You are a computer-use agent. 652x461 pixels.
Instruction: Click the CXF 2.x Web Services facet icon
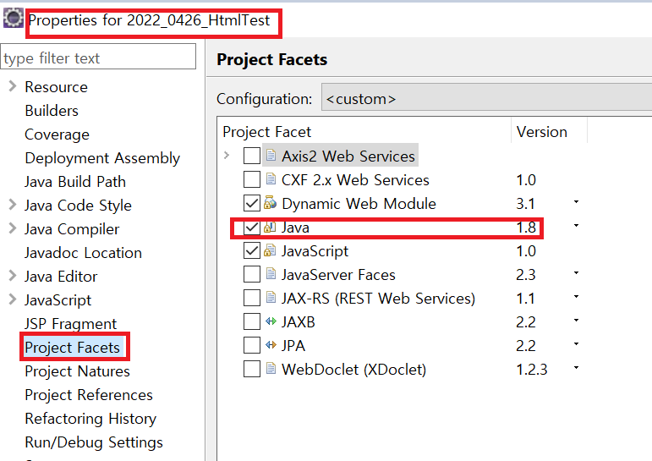tap(271, 179)
